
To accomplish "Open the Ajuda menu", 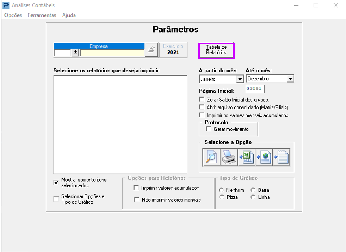I will [x=69, y=15].
